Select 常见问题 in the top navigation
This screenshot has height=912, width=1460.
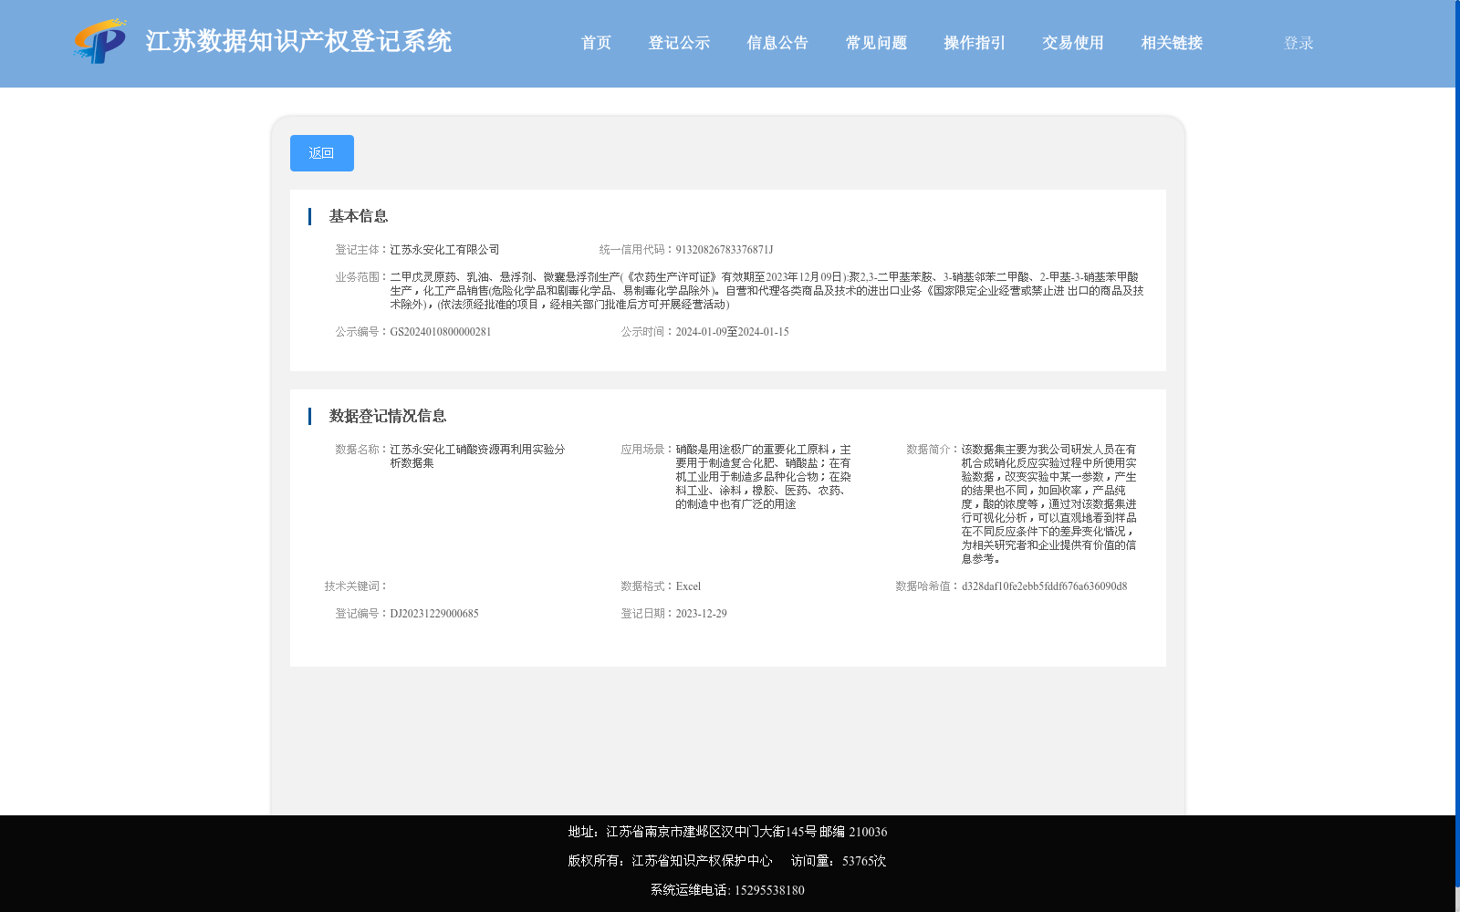[x=876, y=43]
